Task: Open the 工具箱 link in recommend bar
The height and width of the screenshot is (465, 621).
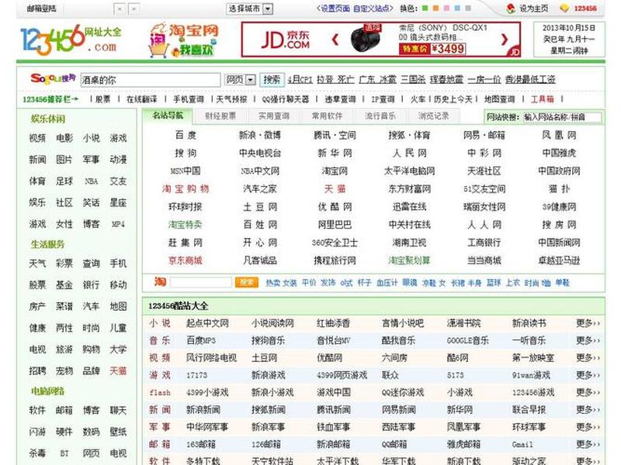Action: pyautogui.click(x=542, y=99)
